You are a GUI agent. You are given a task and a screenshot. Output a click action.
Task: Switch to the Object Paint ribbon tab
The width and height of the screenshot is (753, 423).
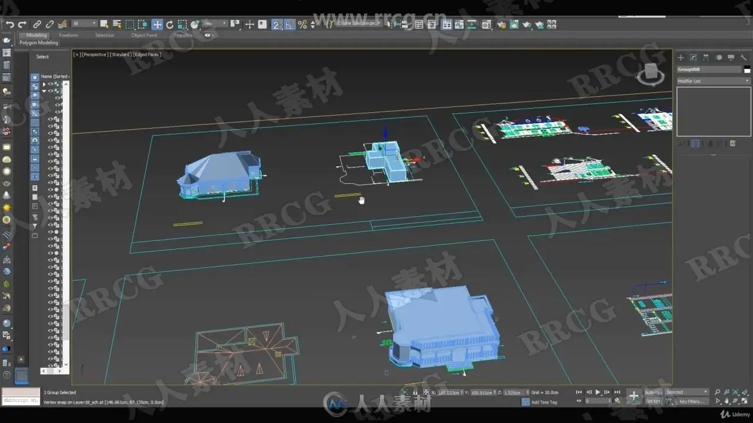pyautogui.click(x=144, y=35)
